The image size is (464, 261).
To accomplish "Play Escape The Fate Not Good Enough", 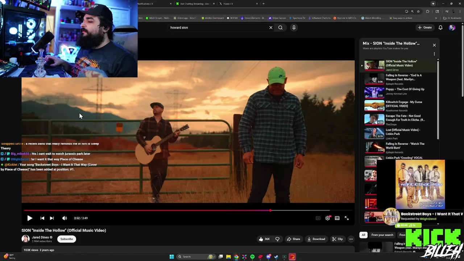I will click(399, 119).
